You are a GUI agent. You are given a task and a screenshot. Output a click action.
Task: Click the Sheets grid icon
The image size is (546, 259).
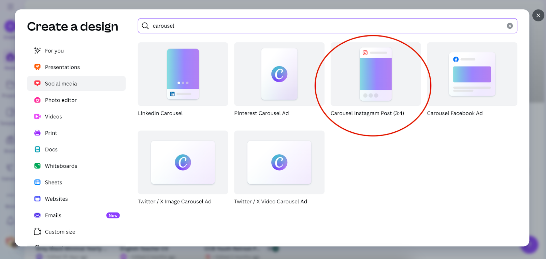pos(37,183)
